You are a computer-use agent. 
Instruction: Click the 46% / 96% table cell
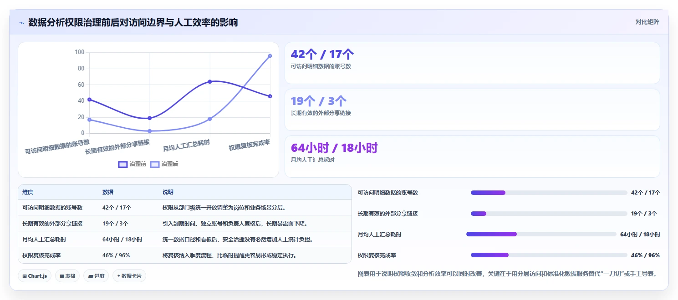116,255
